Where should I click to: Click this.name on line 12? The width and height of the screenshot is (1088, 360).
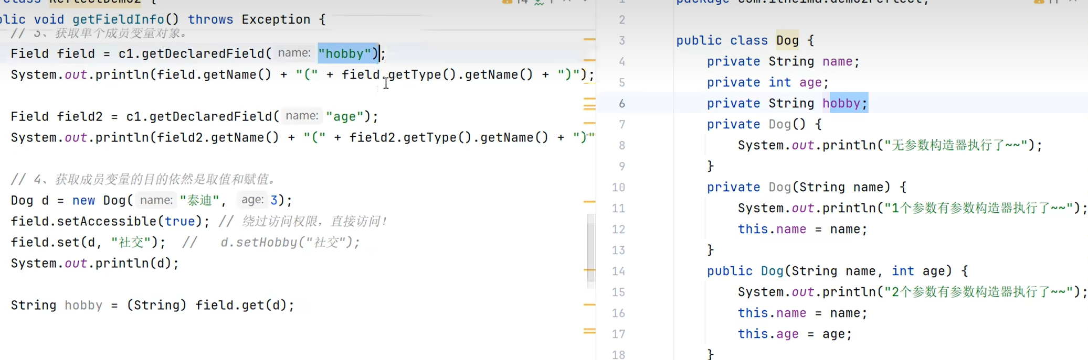[x=772, y=229]
